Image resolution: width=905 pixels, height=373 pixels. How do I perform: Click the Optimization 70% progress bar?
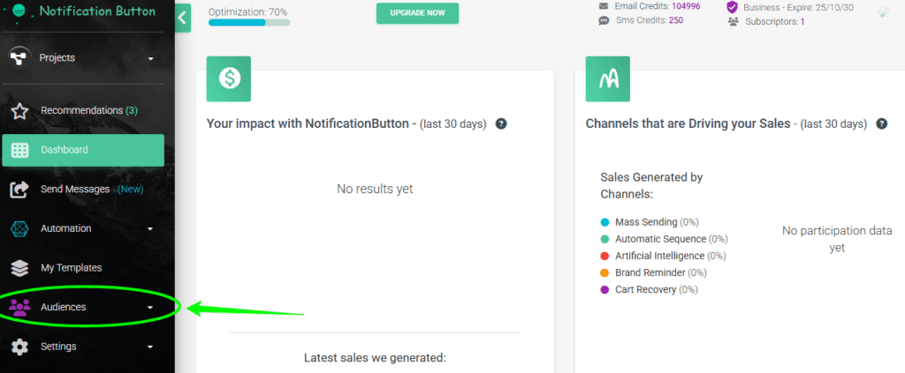(x=248, y=22)
